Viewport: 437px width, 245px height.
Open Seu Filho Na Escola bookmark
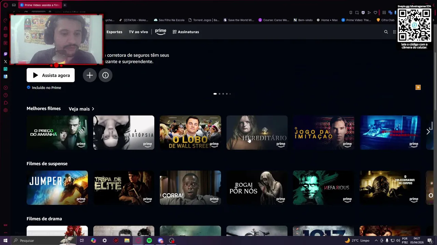coord(169,20)
